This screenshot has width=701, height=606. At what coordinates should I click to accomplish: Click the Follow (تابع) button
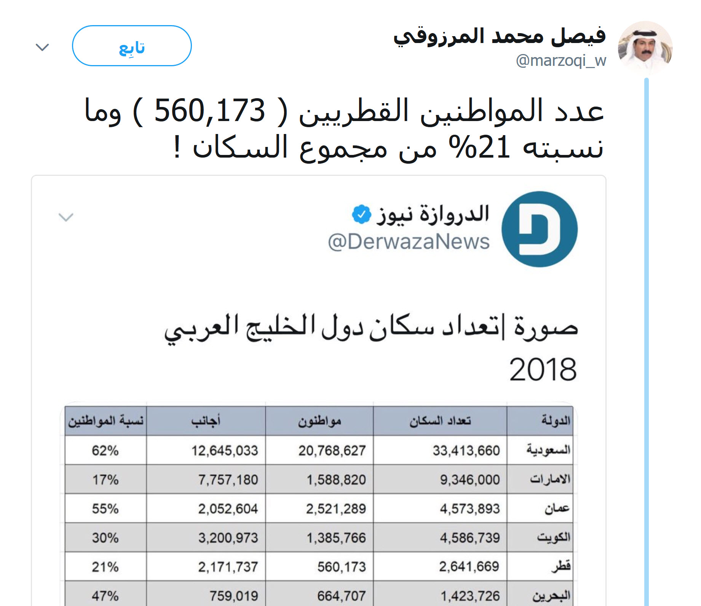coord(132,46)
